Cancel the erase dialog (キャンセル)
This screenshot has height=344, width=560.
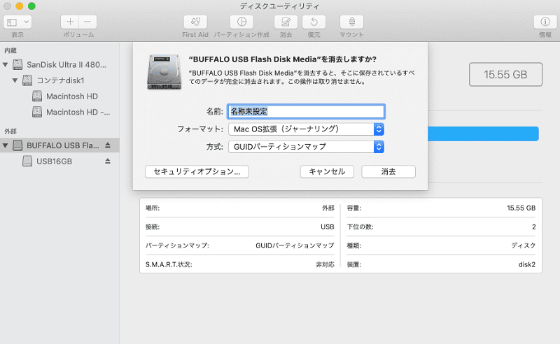327,171
